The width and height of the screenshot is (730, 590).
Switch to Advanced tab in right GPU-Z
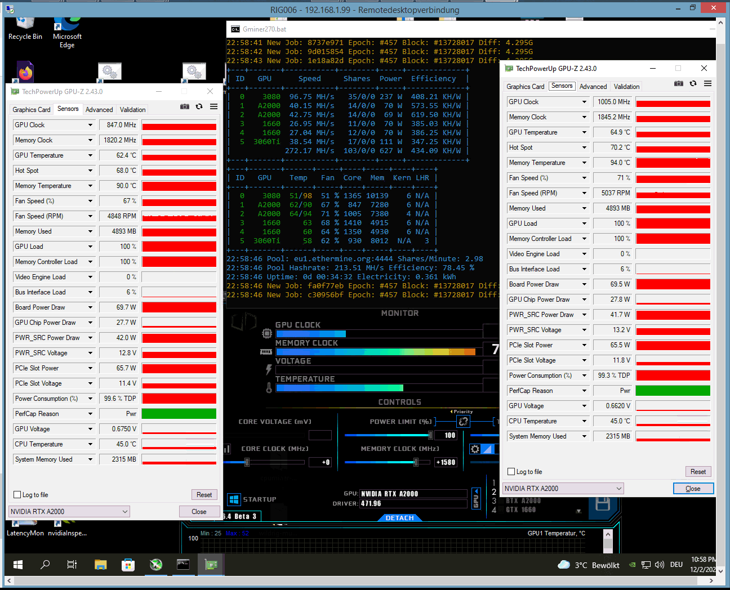(593, 87)
